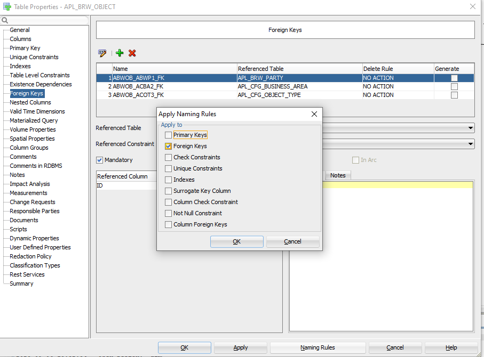Switch to the Notes tab
This screenshot has height=357, width=484.
tap(338, 175)
